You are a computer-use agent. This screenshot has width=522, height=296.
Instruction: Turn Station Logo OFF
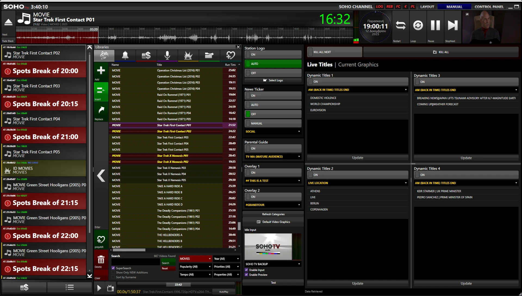click(273, 73)
